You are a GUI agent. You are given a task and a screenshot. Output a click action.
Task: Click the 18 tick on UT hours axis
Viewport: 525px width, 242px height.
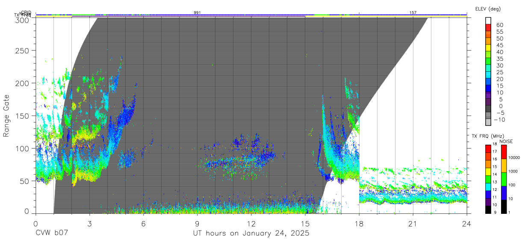[x=359, y=223]
